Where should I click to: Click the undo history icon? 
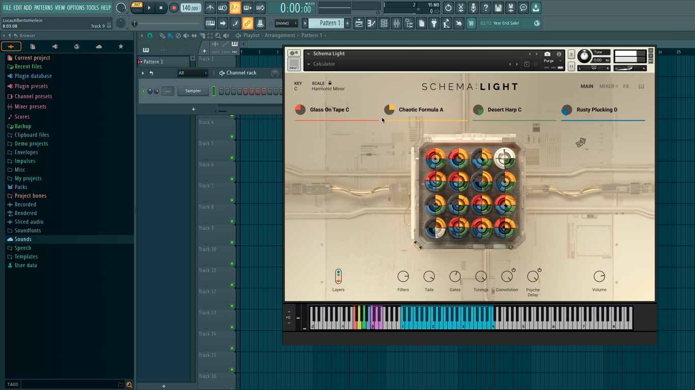click(x=448, y=8)
